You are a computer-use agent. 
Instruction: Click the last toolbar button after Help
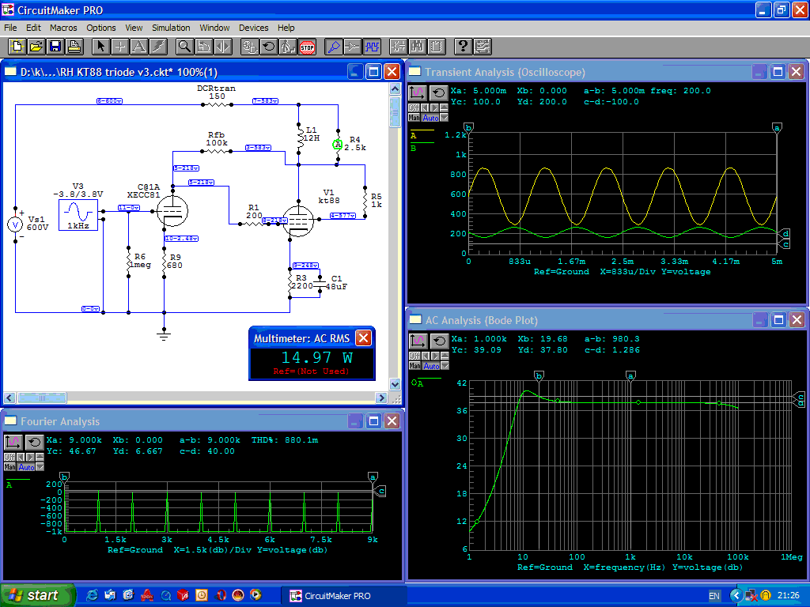[x=482, y=47]
